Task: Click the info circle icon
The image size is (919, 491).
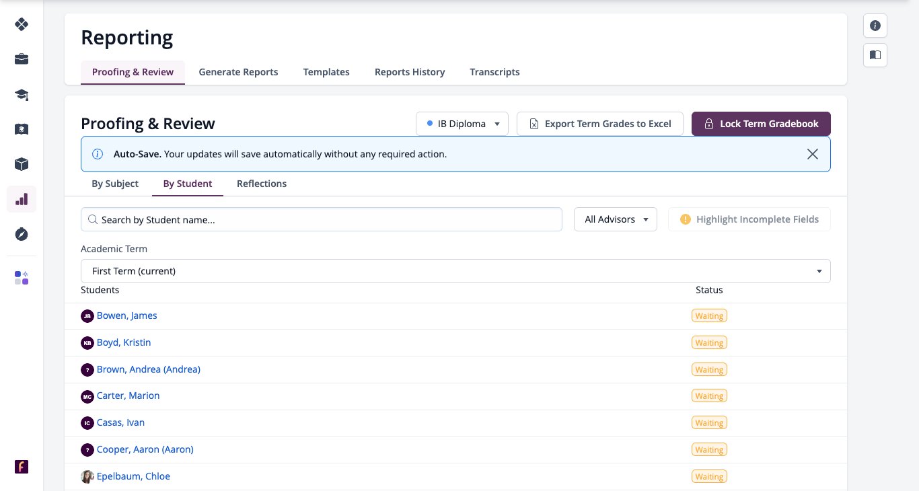Action: 875,26
